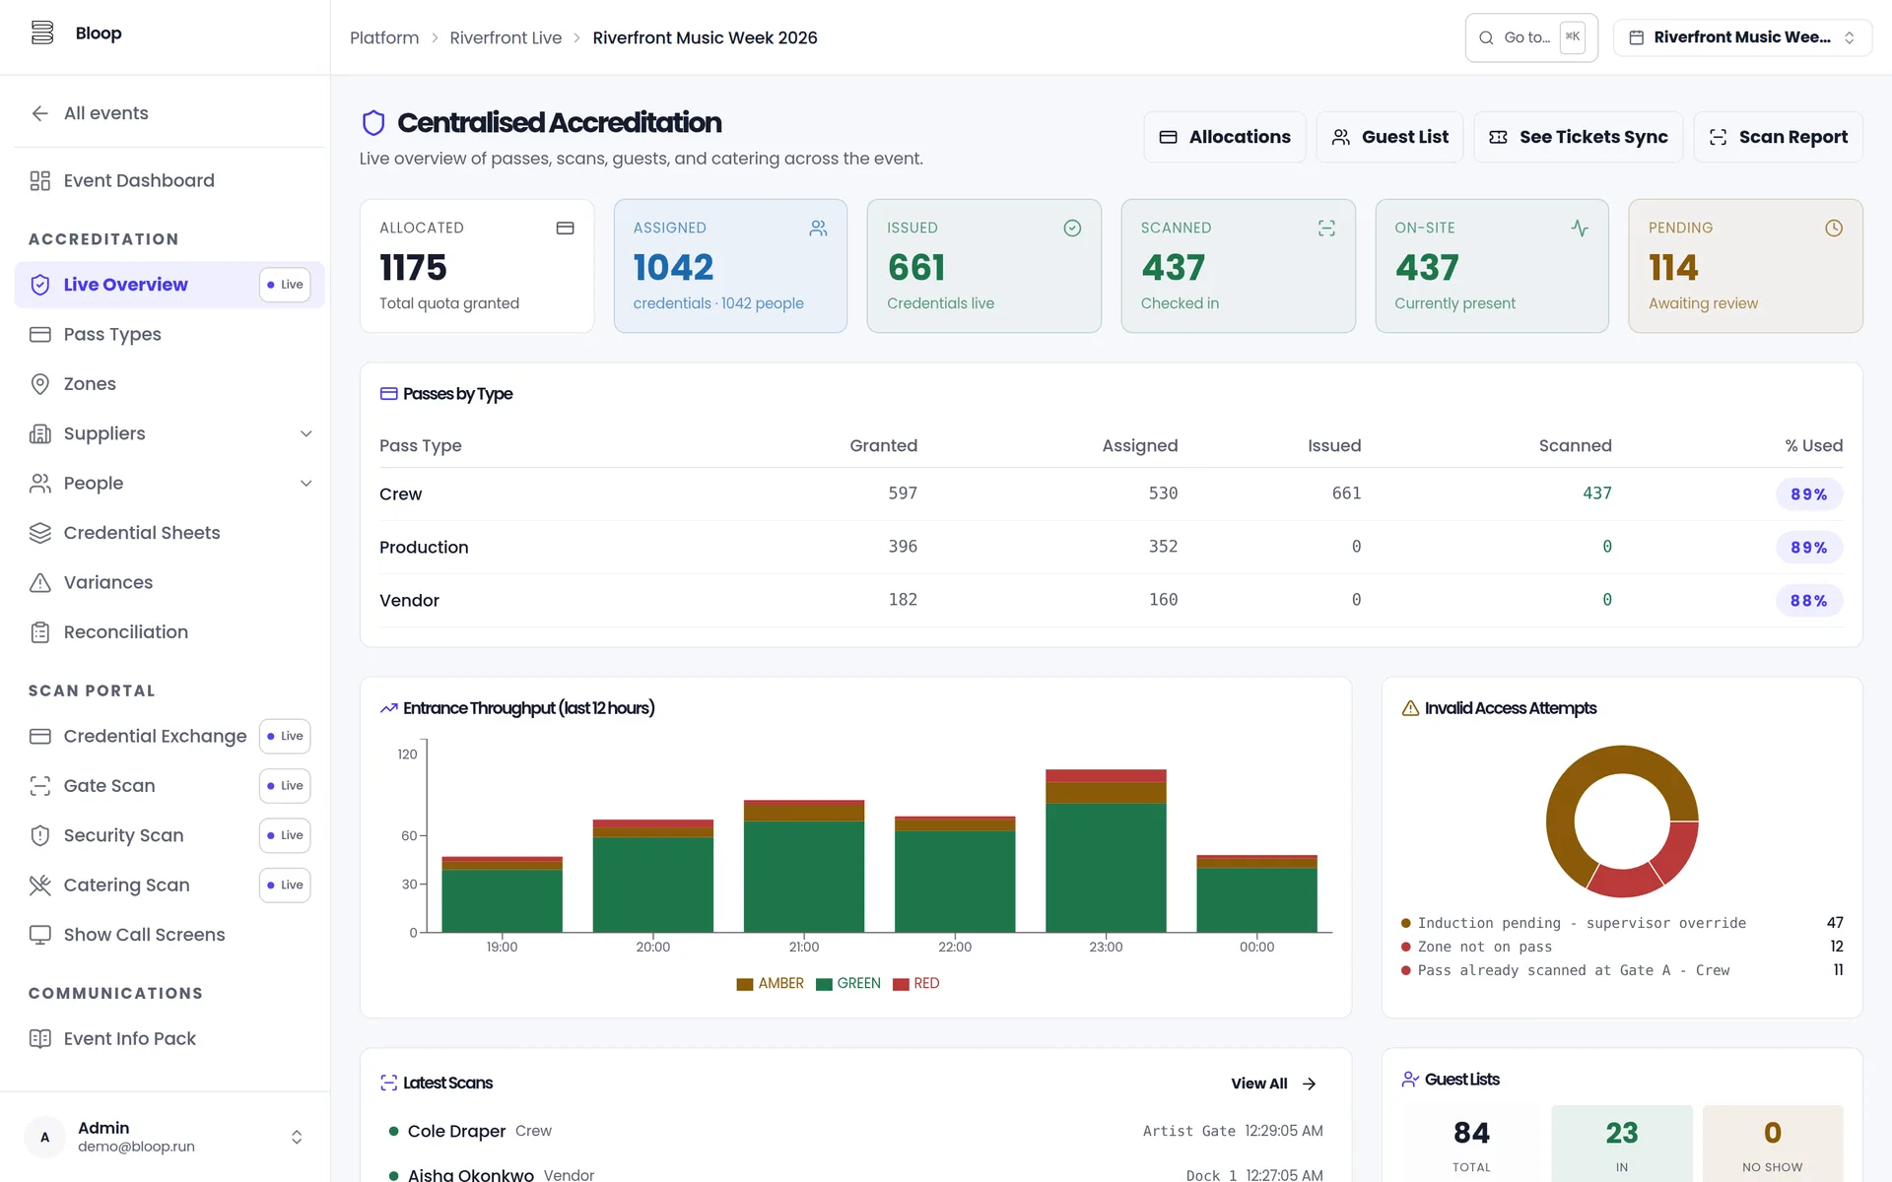The width and height of the screenshot is (1892, 1182).
Task: Click See Tickets Sync
Action: (x=1579, y=137)
